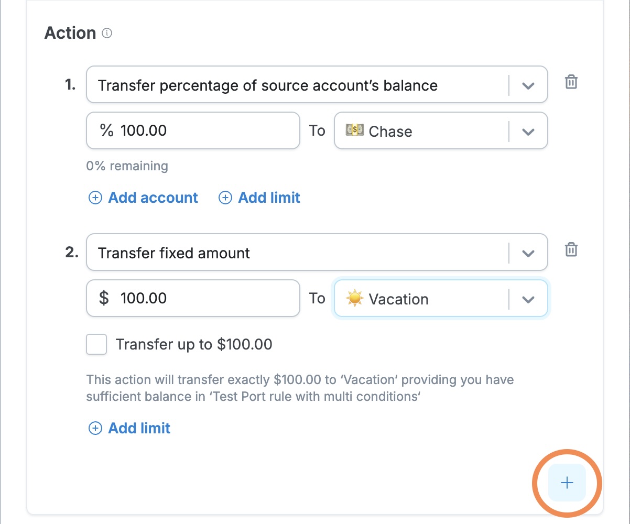Click Add limit link under action 1
The height and width of the screenshot is (524, 630).
pos(269,198)
